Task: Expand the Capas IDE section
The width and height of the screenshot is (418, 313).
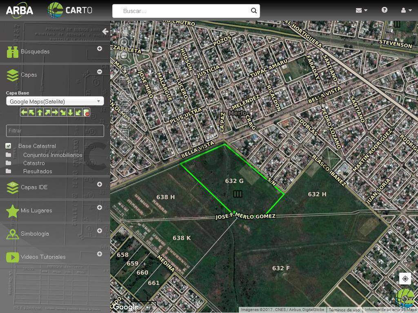Action: [99, 184]
